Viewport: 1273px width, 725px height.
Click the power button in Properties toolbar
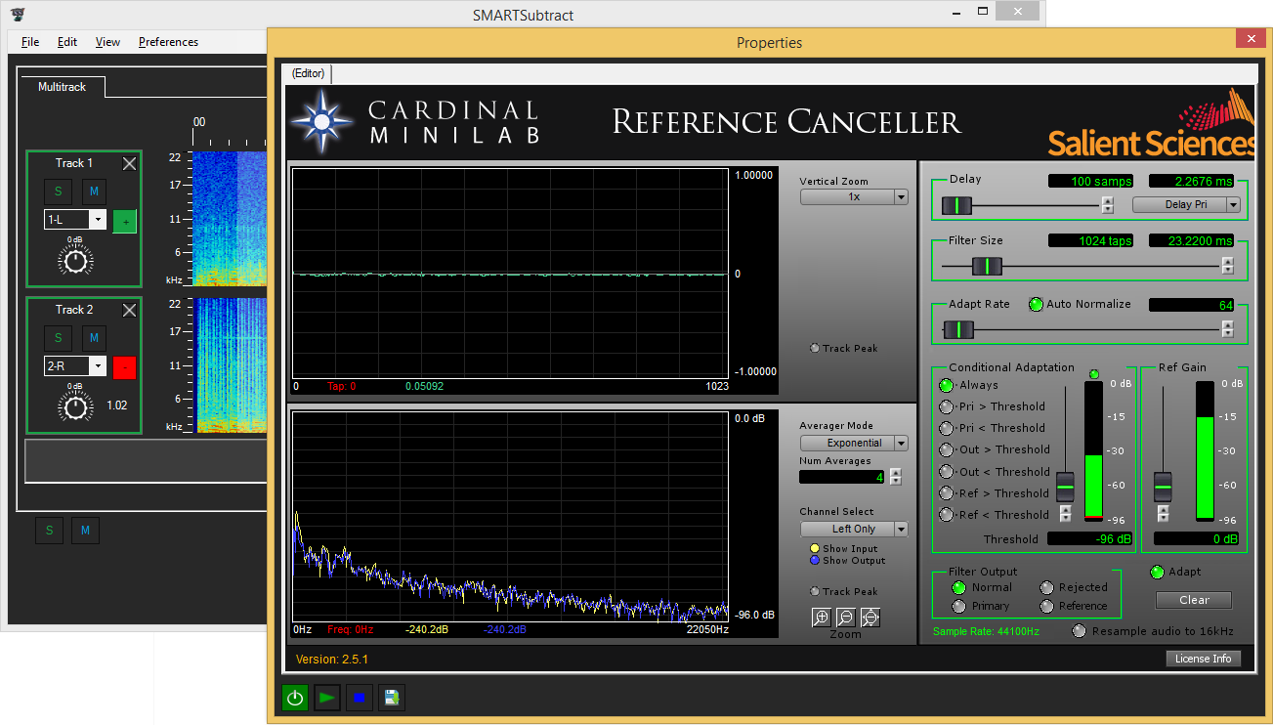click(x=295, y=698)
